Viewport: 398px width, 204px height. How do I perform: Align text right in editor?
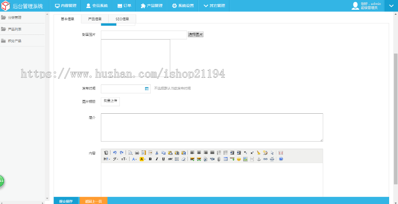[x=206, y=153]
